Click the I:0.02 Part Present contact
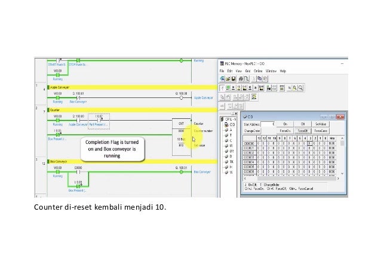 coord(99,120)
